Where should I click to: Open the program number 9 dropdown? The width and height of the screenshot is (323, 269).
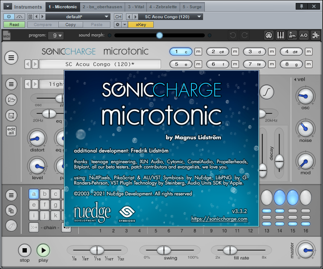pos(56,36)
